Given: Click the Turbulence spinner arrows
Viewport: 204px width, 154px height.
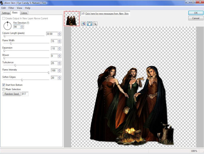Looking at the screenshot, I should point(59,63).
